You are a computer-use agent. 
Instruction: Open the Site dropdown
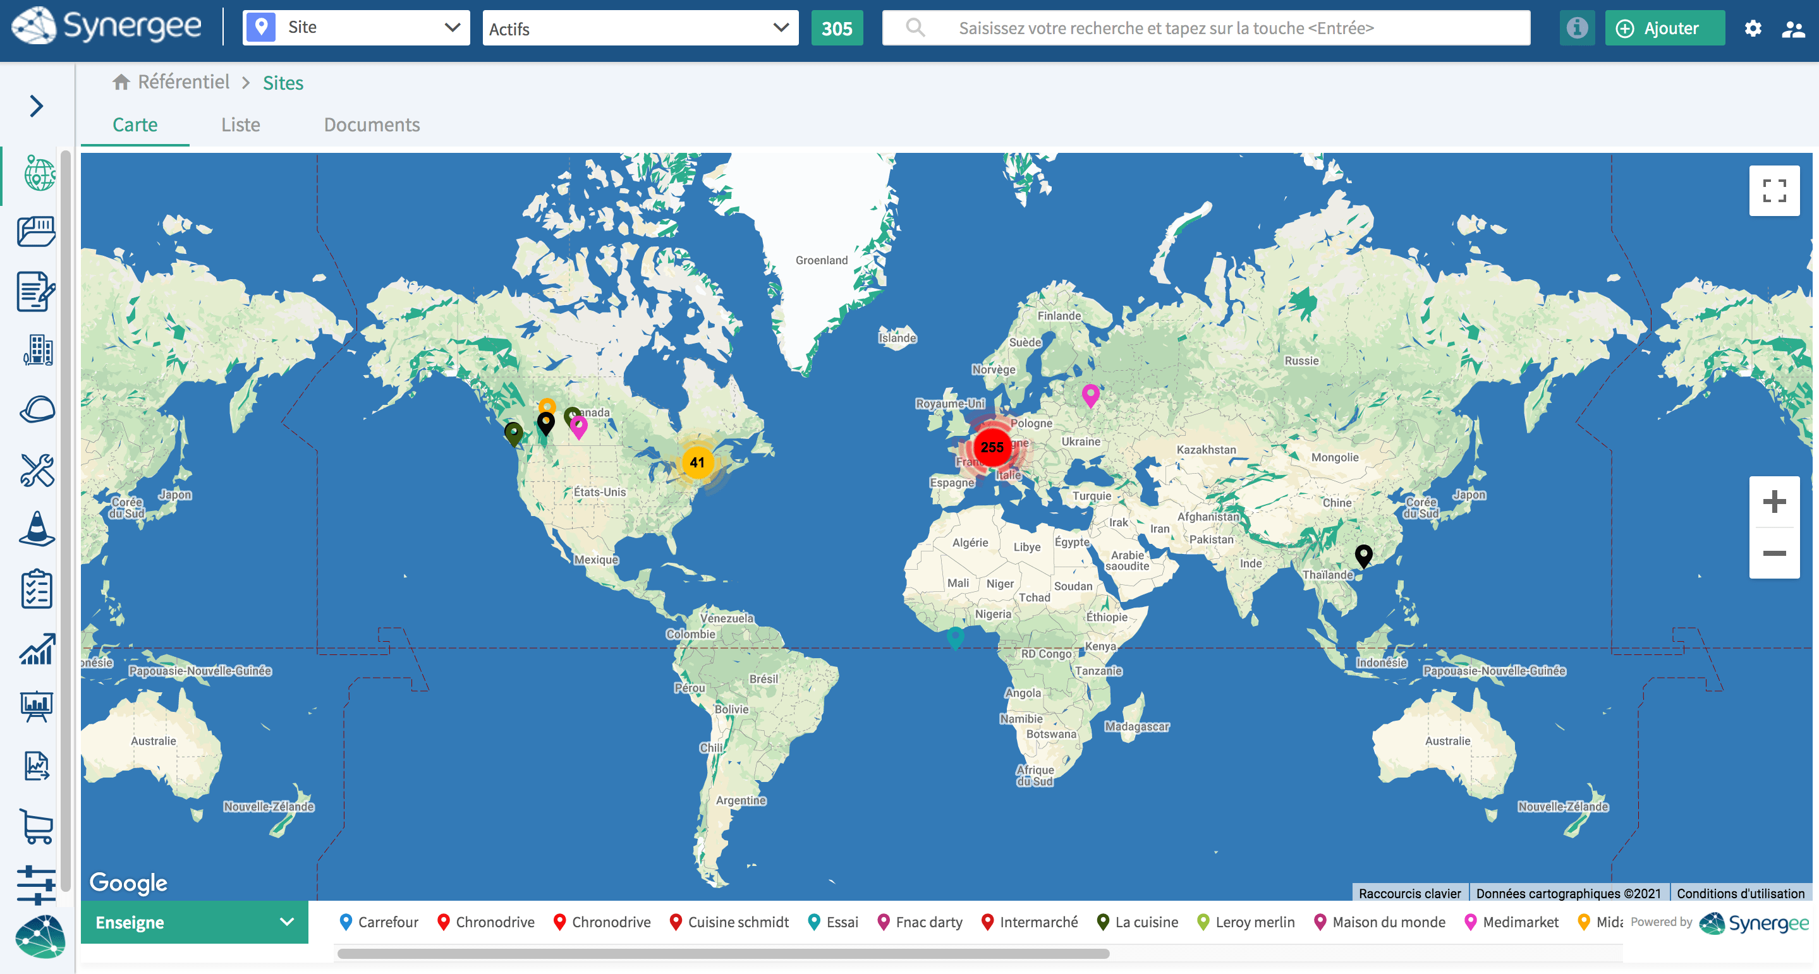click(356, 28)
